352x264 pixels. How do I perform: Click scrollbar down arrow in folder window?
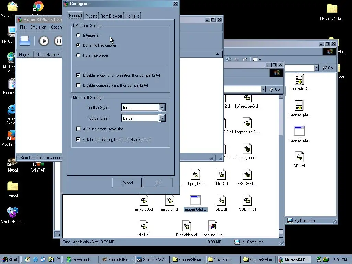(x=281, y=235)
